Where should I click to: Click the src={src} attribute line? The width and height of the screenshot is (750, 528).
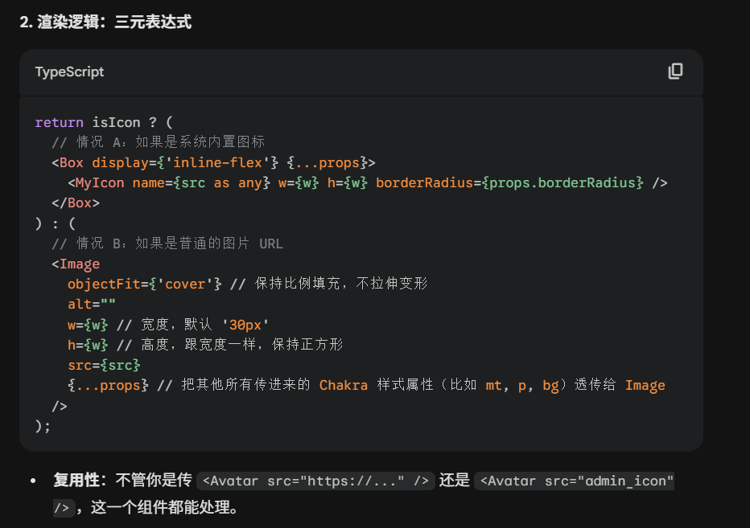tap(104, 365)
